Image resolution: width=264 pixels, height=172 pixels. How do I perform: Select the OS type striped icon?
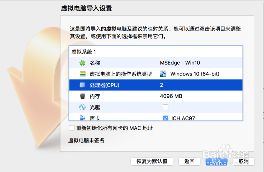coord(82,74)
